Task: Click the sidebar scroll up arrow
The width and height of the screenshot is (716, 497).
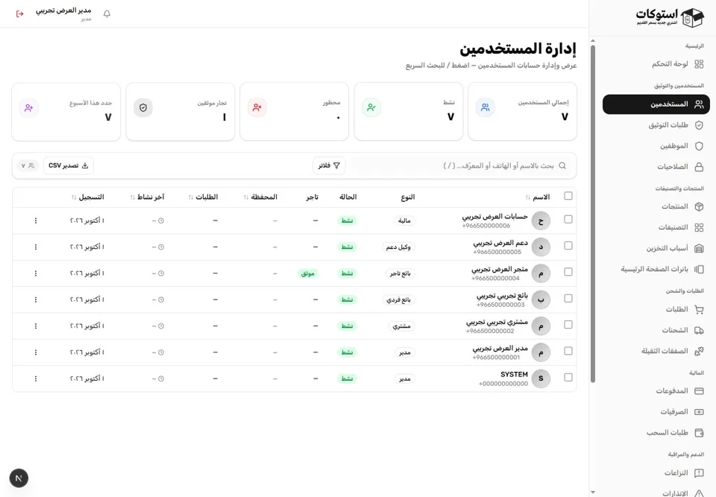Action: 593,41
